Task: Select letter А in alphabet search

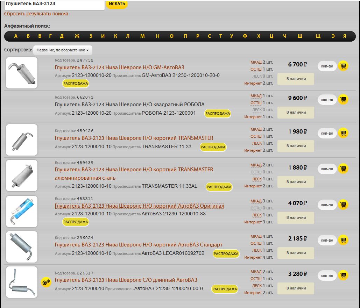Action: click(x=16, y=36)
